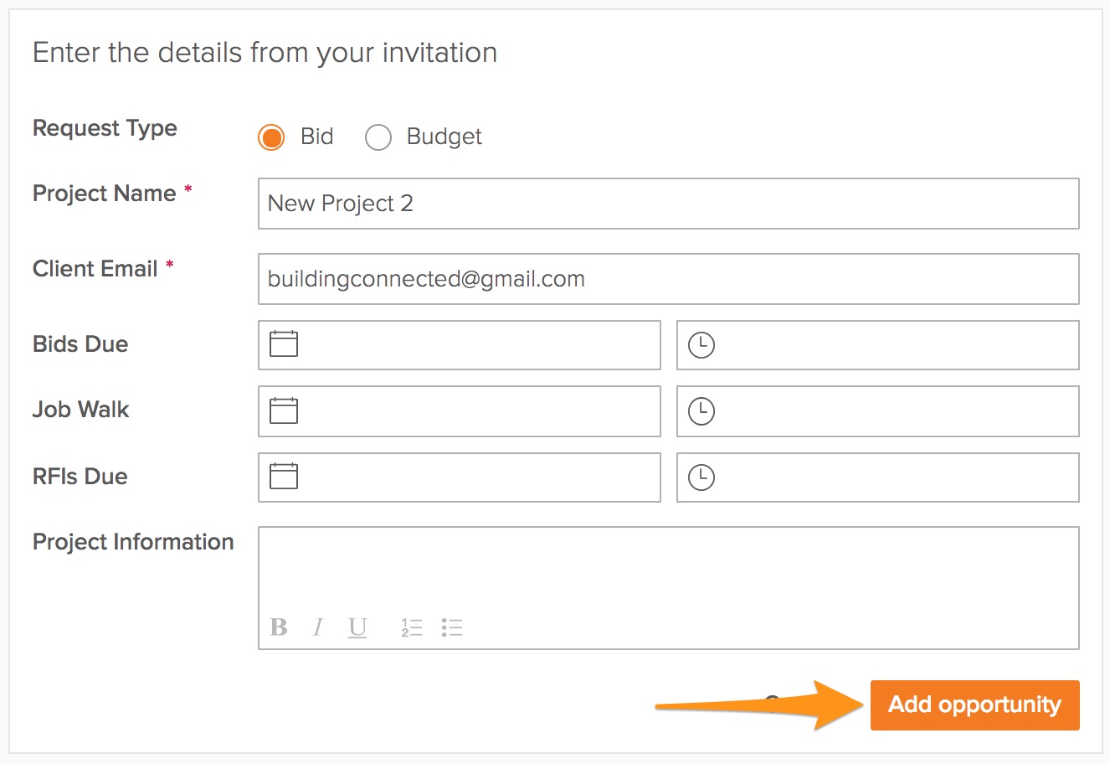This screenshot has height=764, width=1110.
Task: Toggle bold formatting in Project Information
Action: click(279, 627)
